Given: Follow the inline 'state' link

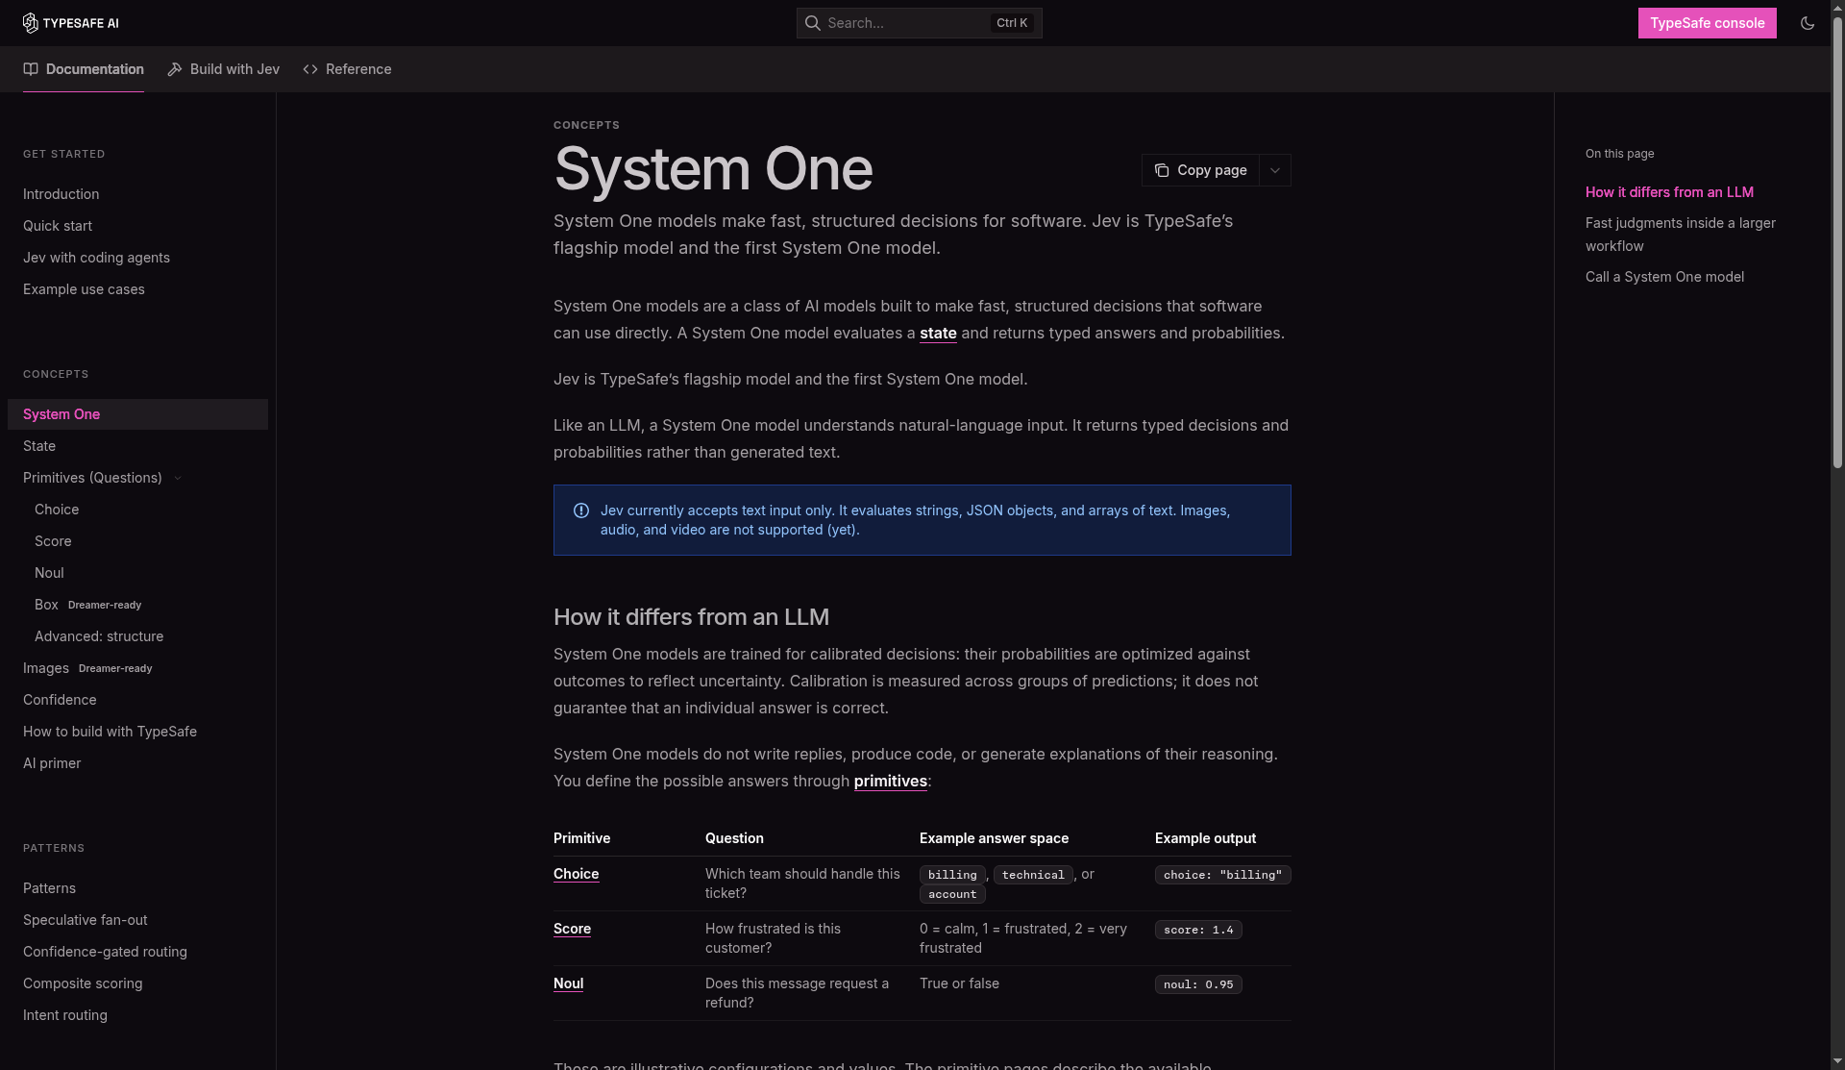Looking at the screenshot, I should click(x=938, y=333).
